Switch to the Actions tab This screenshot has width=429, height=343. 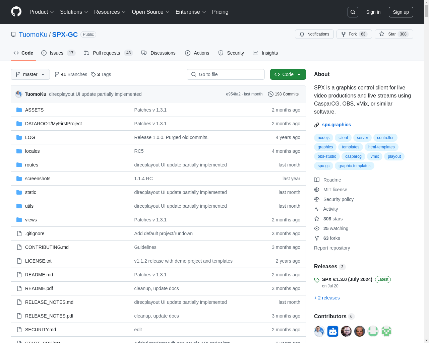pyautogui.click(x=197, y=53)
